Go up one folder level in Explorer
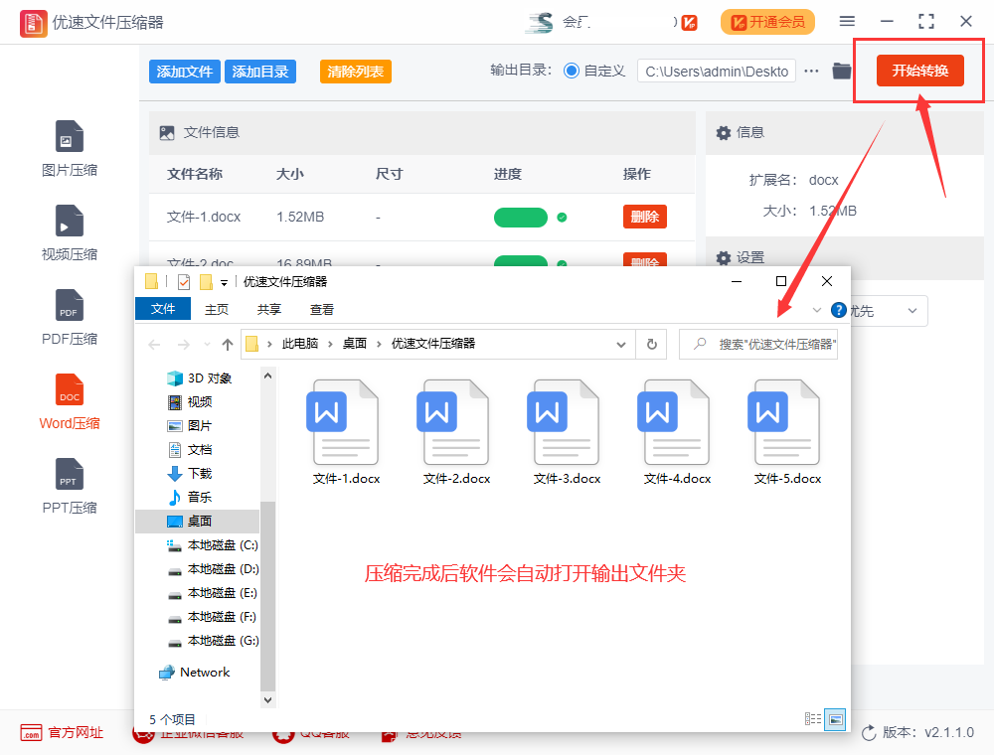994x755 pixels. point(228,345)
